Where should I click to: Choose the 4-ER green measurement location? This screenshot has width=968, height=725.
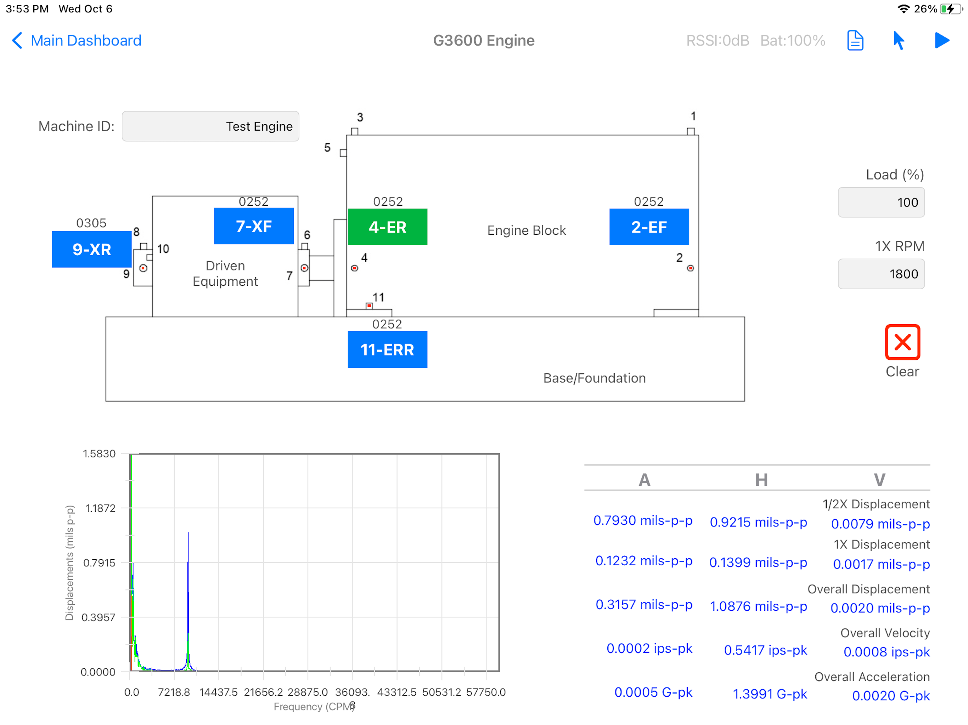(387, 227)
